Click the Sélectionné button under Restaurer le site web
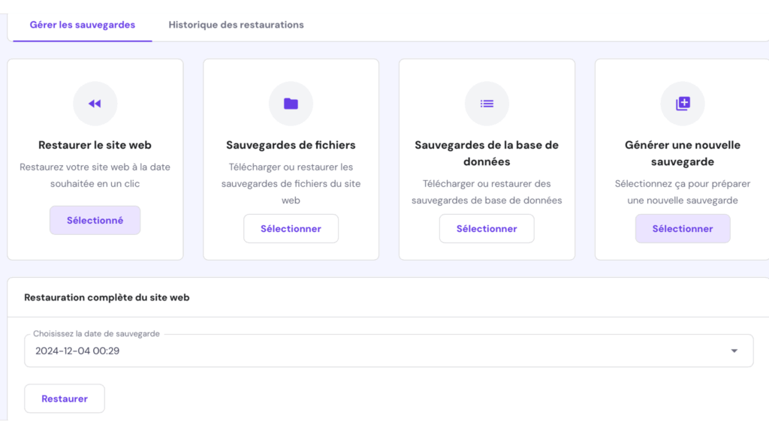 95,220
